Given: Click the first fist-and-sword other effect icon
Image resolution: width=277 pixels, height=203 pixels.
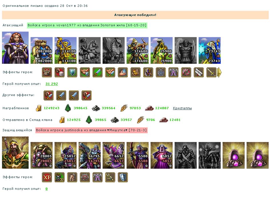Looking at the screenshot, I should point(49,95).
